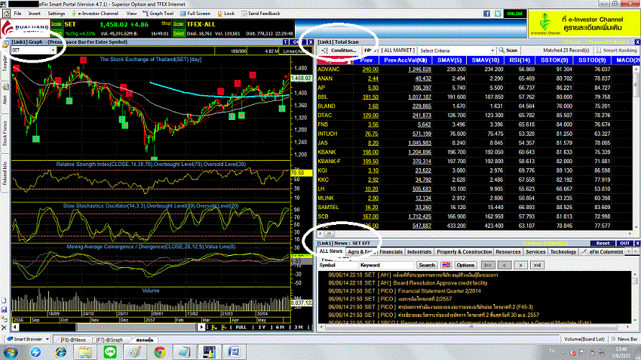Open Google Chrome from taskbar

pos(160,352)
